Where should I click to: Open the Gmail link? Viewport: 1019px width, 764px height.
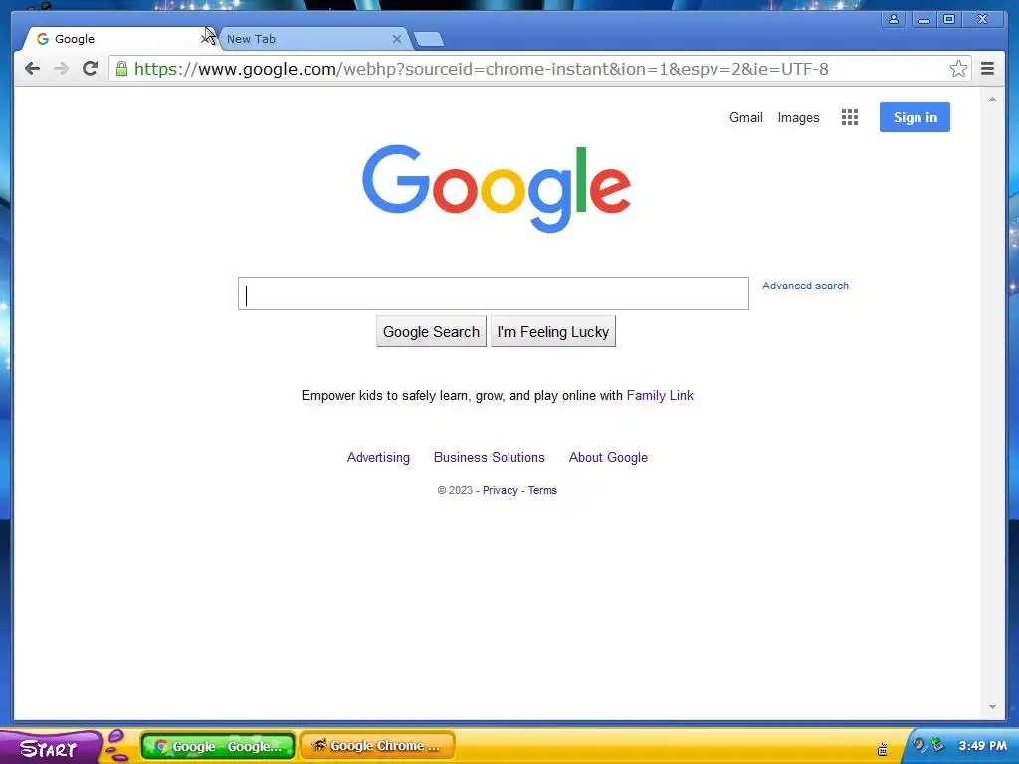[x=746, y=117]
